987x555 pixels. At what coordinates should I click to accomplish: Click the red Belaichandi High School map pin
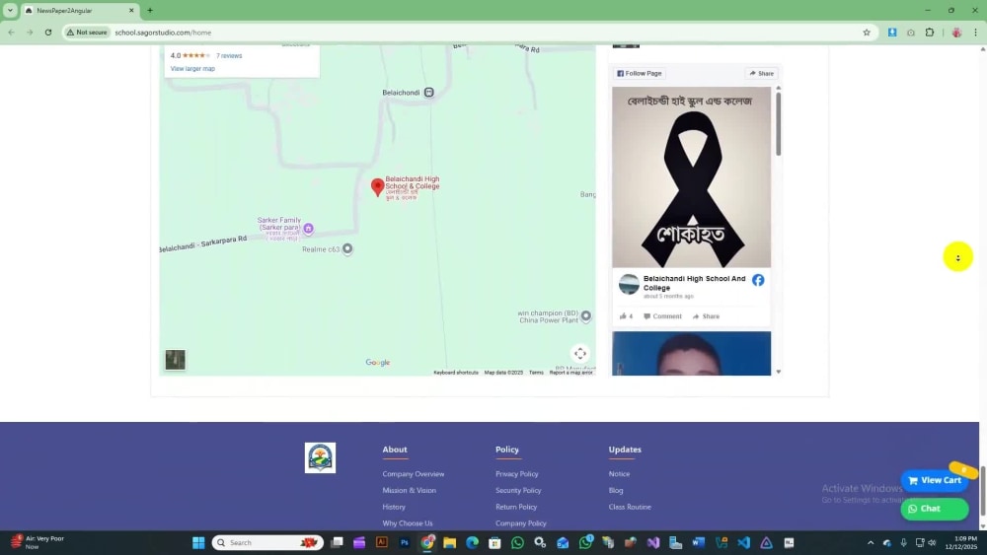(x=377, y=187)
